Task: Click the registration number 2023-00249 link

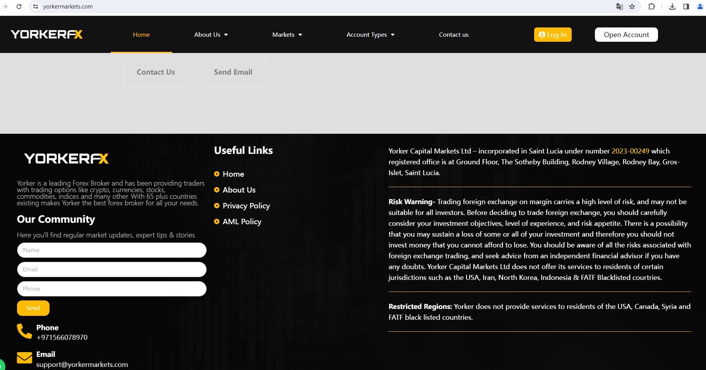Action: tap(631, 151)
